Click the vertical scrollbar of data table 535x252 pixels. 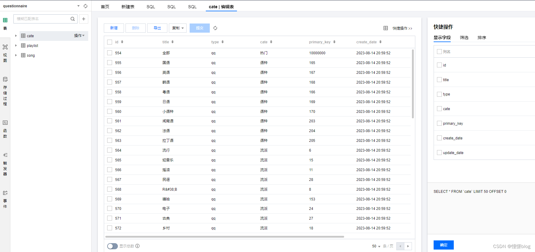413,84
